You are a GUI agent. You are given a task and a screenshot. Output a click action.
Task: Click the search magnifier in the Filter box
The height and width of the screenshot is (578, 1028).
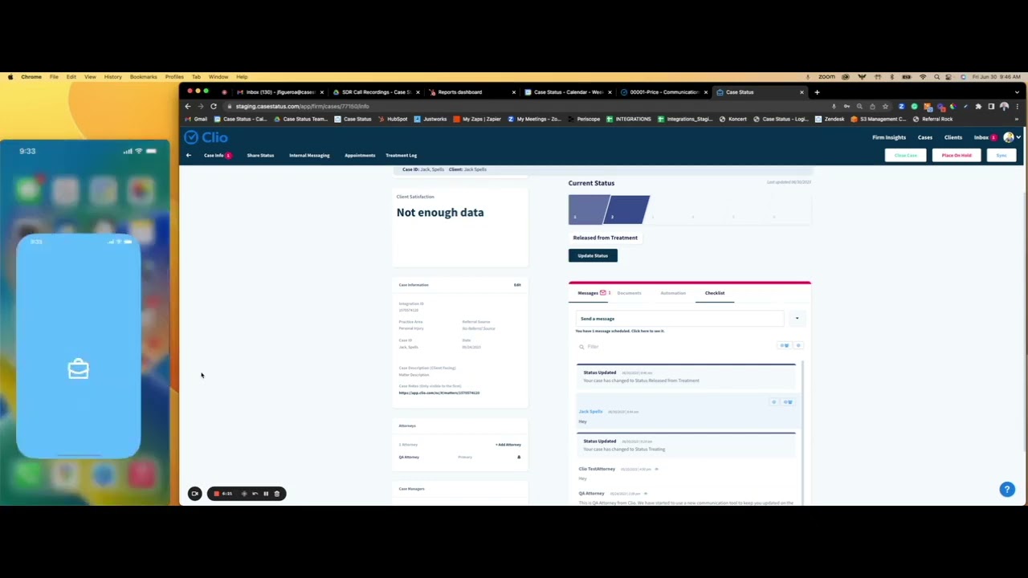(581, 347)
